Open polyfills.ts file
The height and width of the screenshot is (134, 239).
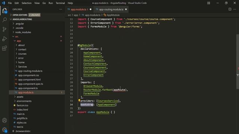pyautogui.click(x=22, y=118)
